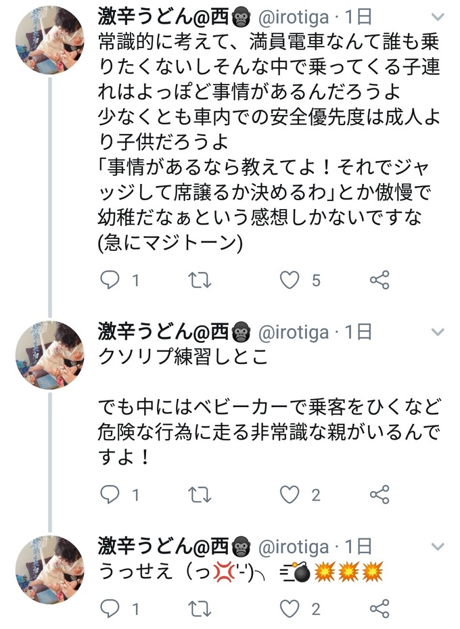Open the avatar beside the うっせえ tweet
The width and height of the screenshot is (460, 629).
pos(49,569)
